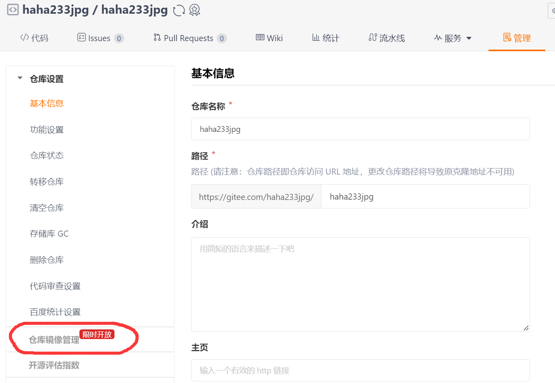The image size is (555, 383).
Task: Collapse the 仓库设置 section triangle
Action: point(20,78)
